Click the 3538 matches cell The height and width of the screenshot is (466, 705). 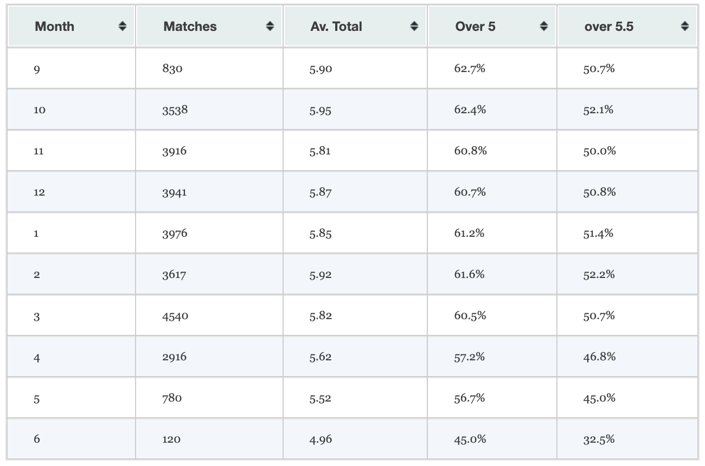175,110
